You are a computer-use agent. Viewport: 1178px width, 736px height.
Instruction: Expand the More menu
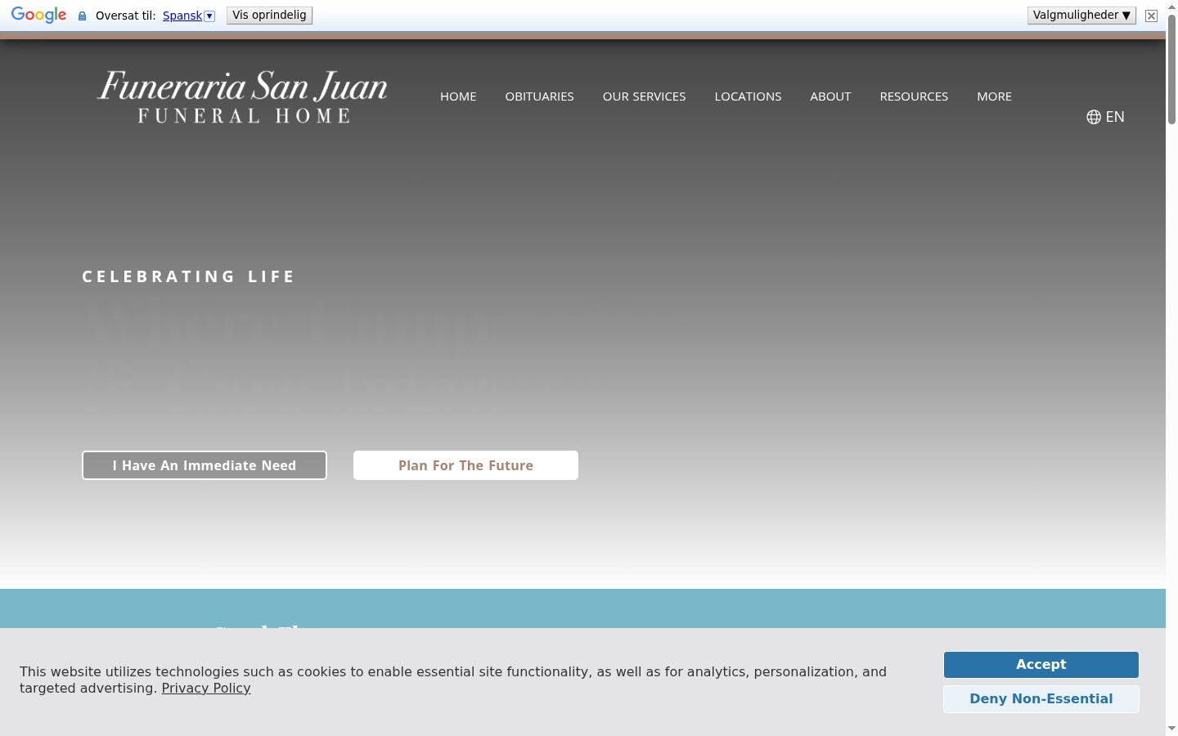point(994,96)
